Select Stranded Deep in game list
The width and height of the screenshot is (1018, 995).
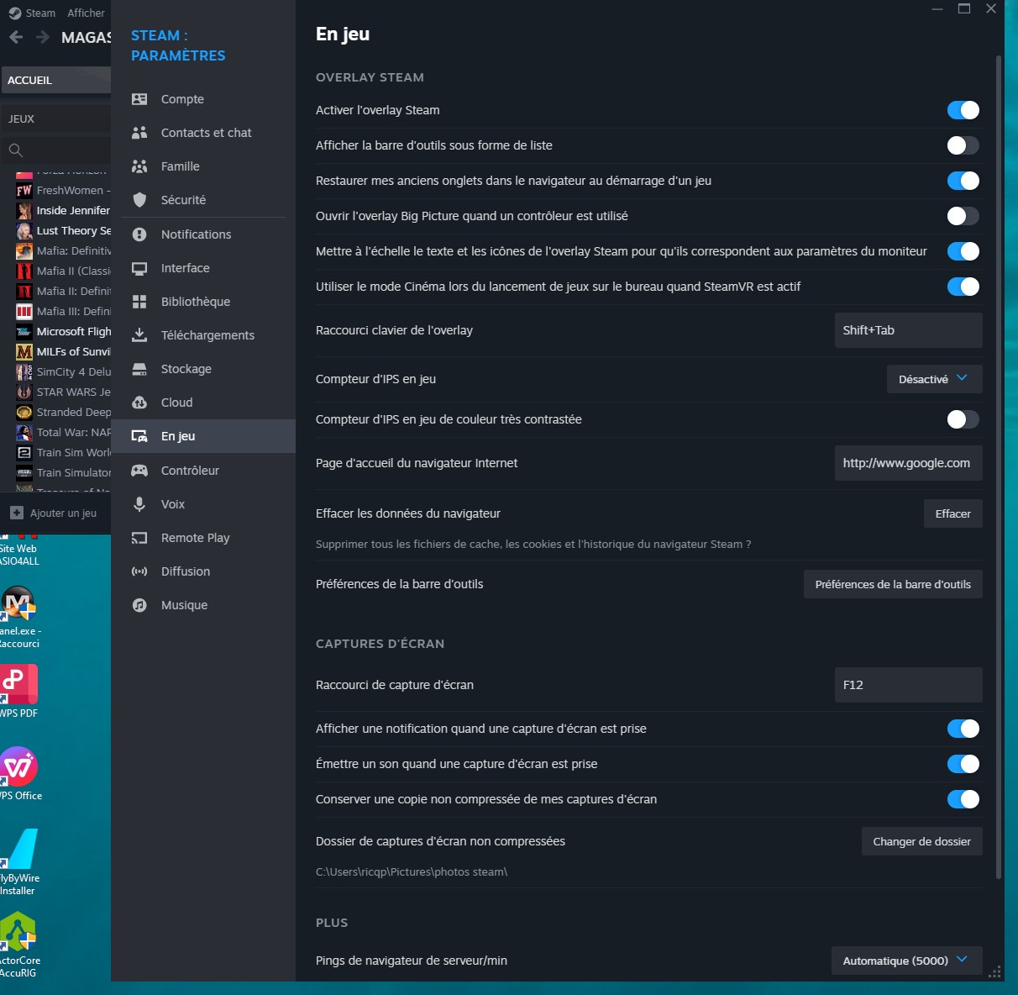63,412
